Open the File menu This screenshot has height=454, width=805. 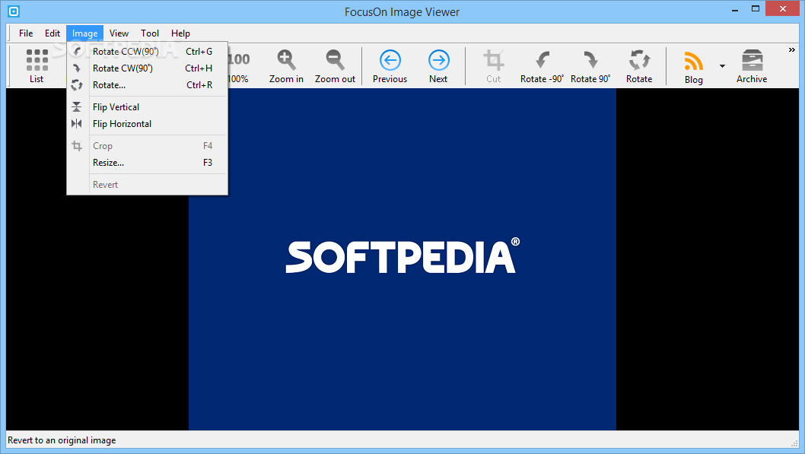26,33
